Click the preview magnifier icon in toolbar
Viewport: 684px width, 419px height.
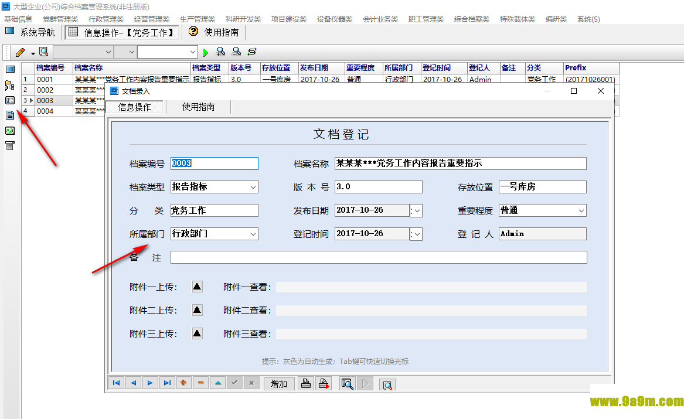point(43,52)
